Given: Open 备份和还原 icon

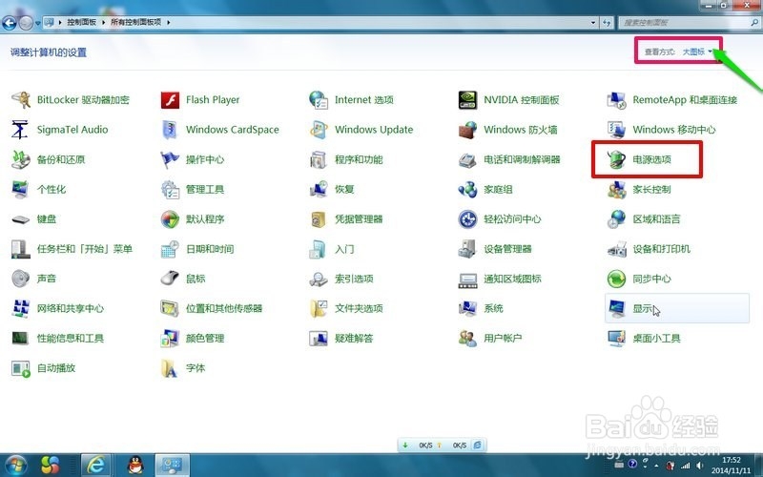Looking at the screenshot, I should pyautogui.click(x=21, y=159).
